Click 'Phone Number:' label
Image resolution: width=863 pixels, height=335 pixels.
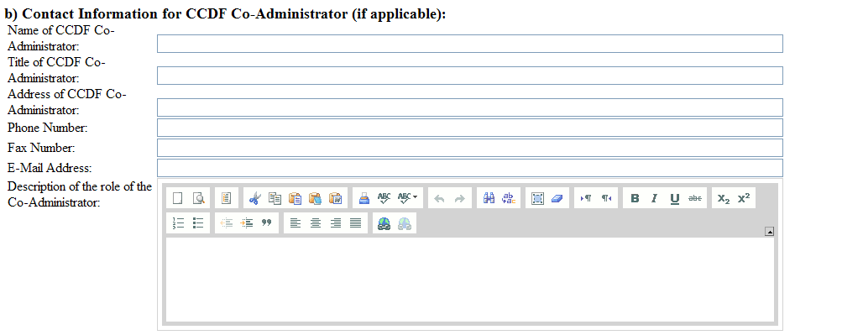(x=47, y=128)
